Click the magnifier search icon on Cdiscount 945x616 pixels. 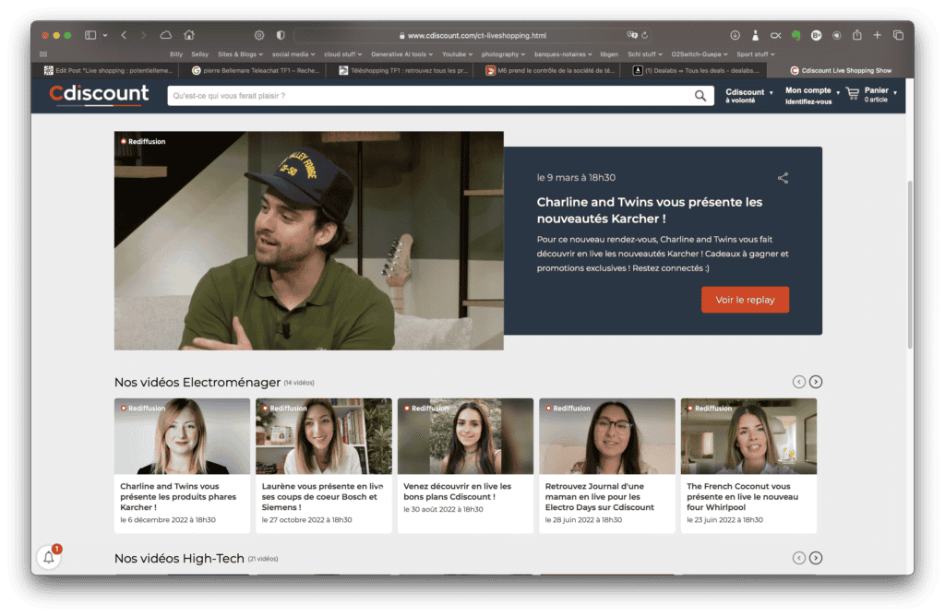click(x=700, y=95)
